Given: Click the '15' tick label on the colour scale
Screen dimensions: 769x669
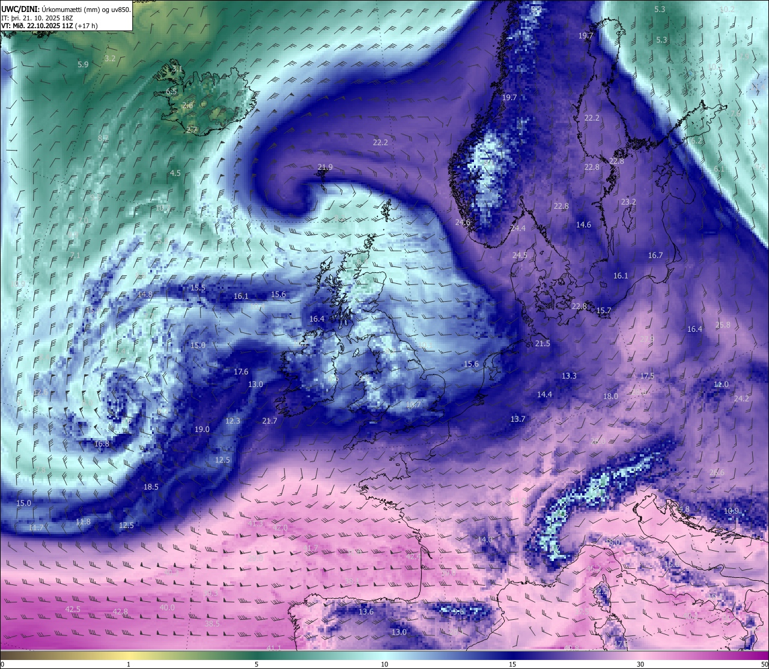Looking at the screenshot, I should point(512,664).
